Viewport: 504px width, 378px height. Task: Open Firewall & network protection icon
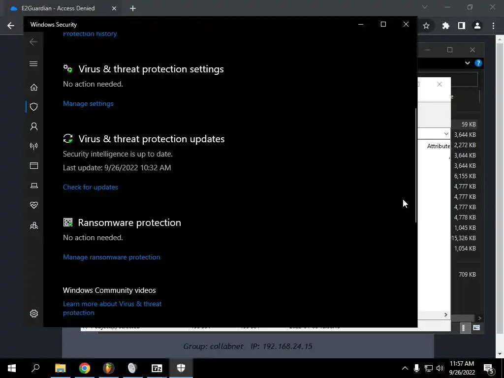coord(34,146)
